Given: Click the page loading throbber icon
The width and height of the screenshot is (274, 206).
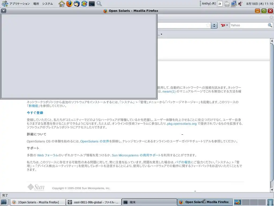Looking at the screenshot, I should pyautogui.click(x=271, y=17).
